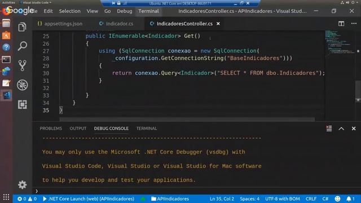Click line number 27 in the gutter
Image resolution: width=361 pixels, height=203 pixels.
pos(46,51)
